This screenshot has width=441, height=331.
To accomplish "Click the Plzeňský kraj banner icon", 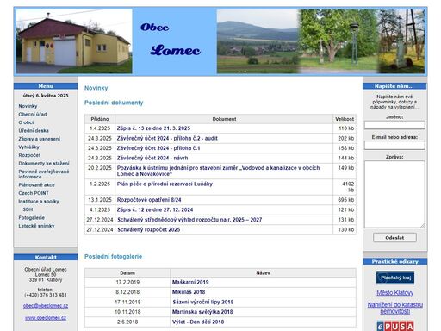I will [x=395, y=278].
